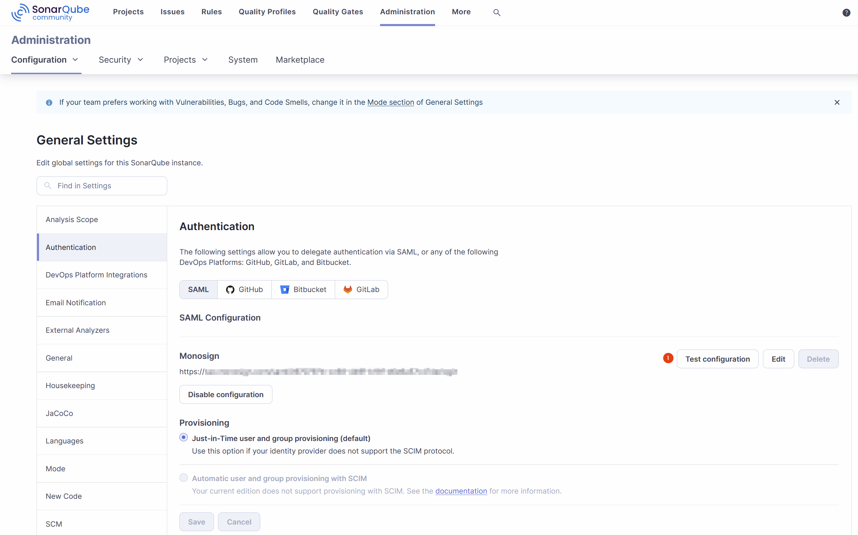The height and width of the screenshot is (535, 858).
Task: Click the blue info icon in banner
Action: [49, 103]
